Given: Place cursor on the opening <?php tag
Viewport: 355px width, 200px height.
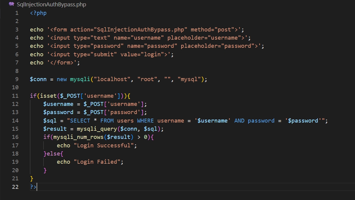Looking at the screenshot, I should 38,13.
